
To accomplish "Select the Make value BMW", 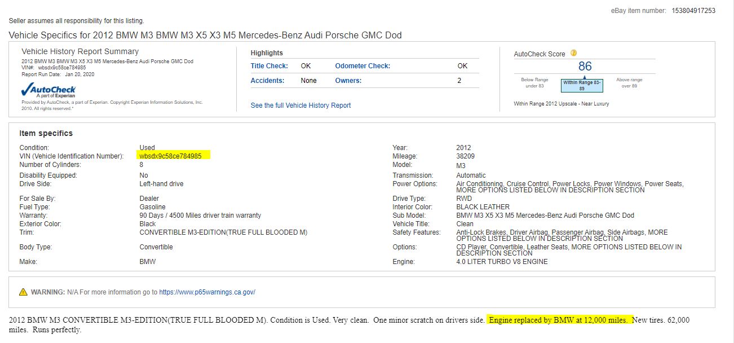I will [x=148, y=262].
